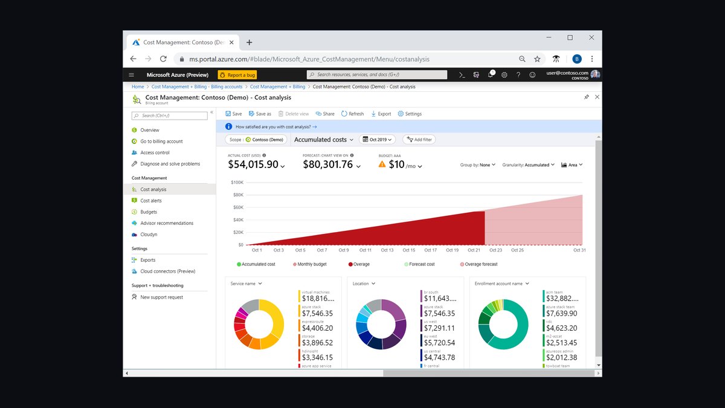Open the notifications bell

pos(491,74)
